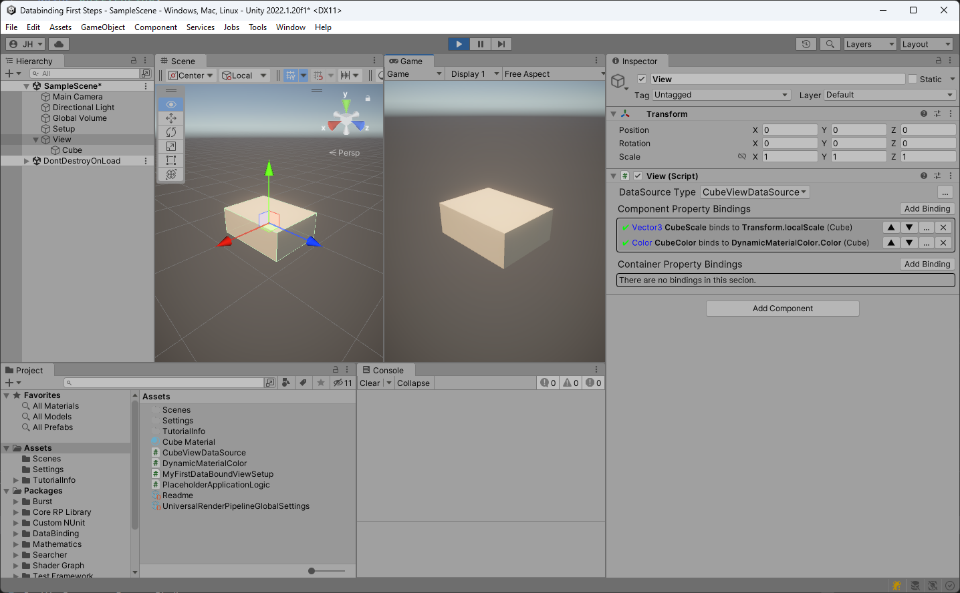Collapse the Transform component
The height and width of the screenshot is (593, 960).
click(x=613, y=114)
